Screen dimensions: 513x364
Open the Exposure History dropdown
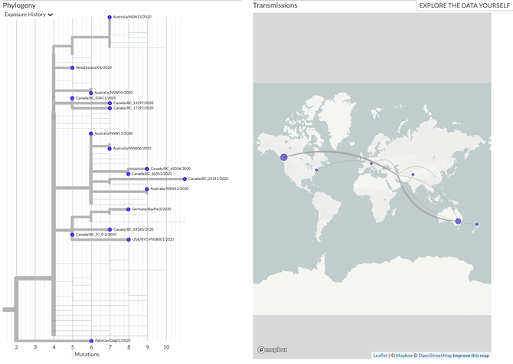tap(29, 15)
